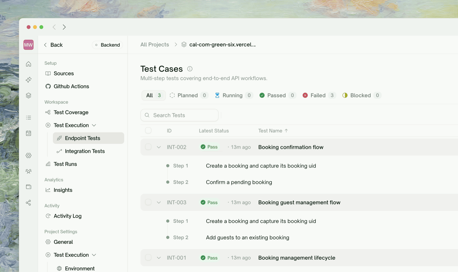
Task: Focus the Search Tests input field
Action: click(x=179, y=115)
